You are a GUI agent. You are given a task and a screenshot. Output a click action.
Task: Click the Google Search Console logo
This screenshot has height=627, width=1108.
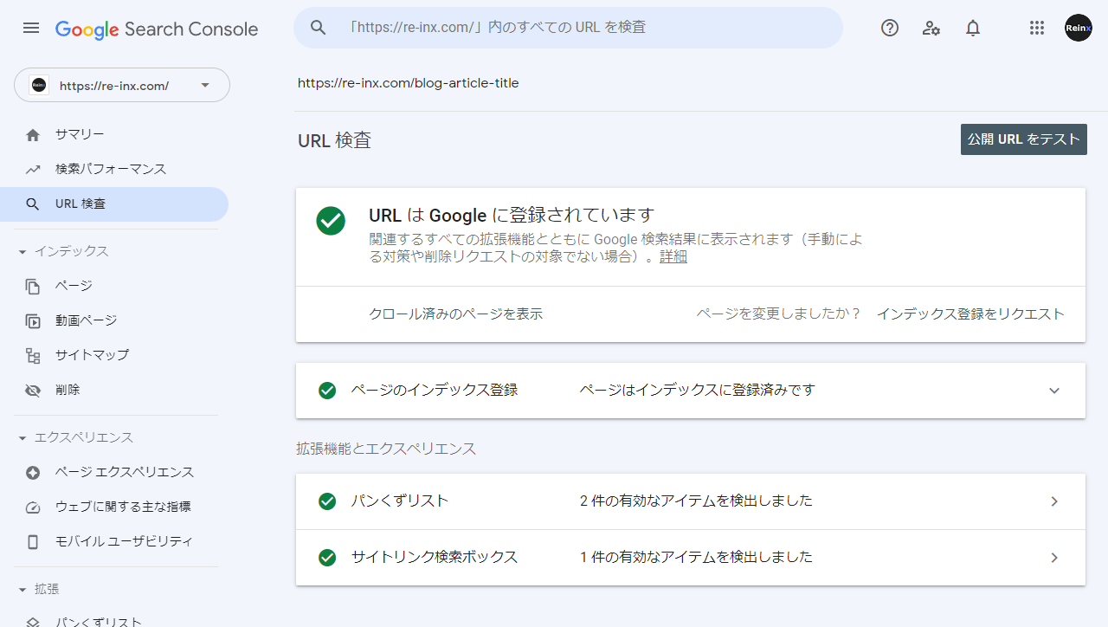(x=157, y=29)
